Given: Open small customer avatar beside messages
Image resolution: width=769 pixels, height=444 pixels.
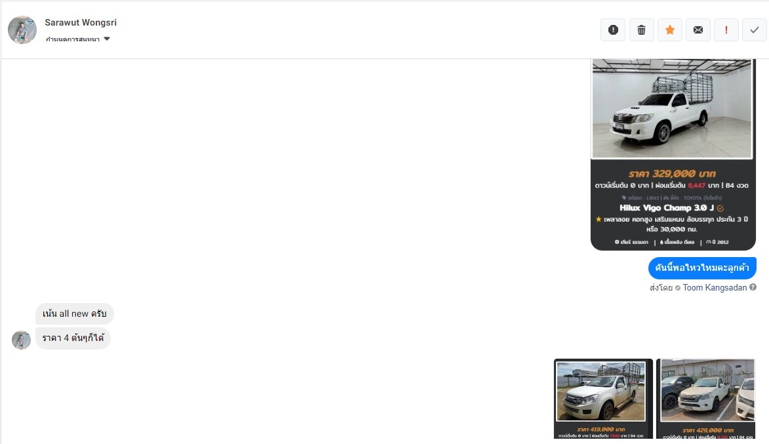Looking at the screenshot, I should (21, 340).
